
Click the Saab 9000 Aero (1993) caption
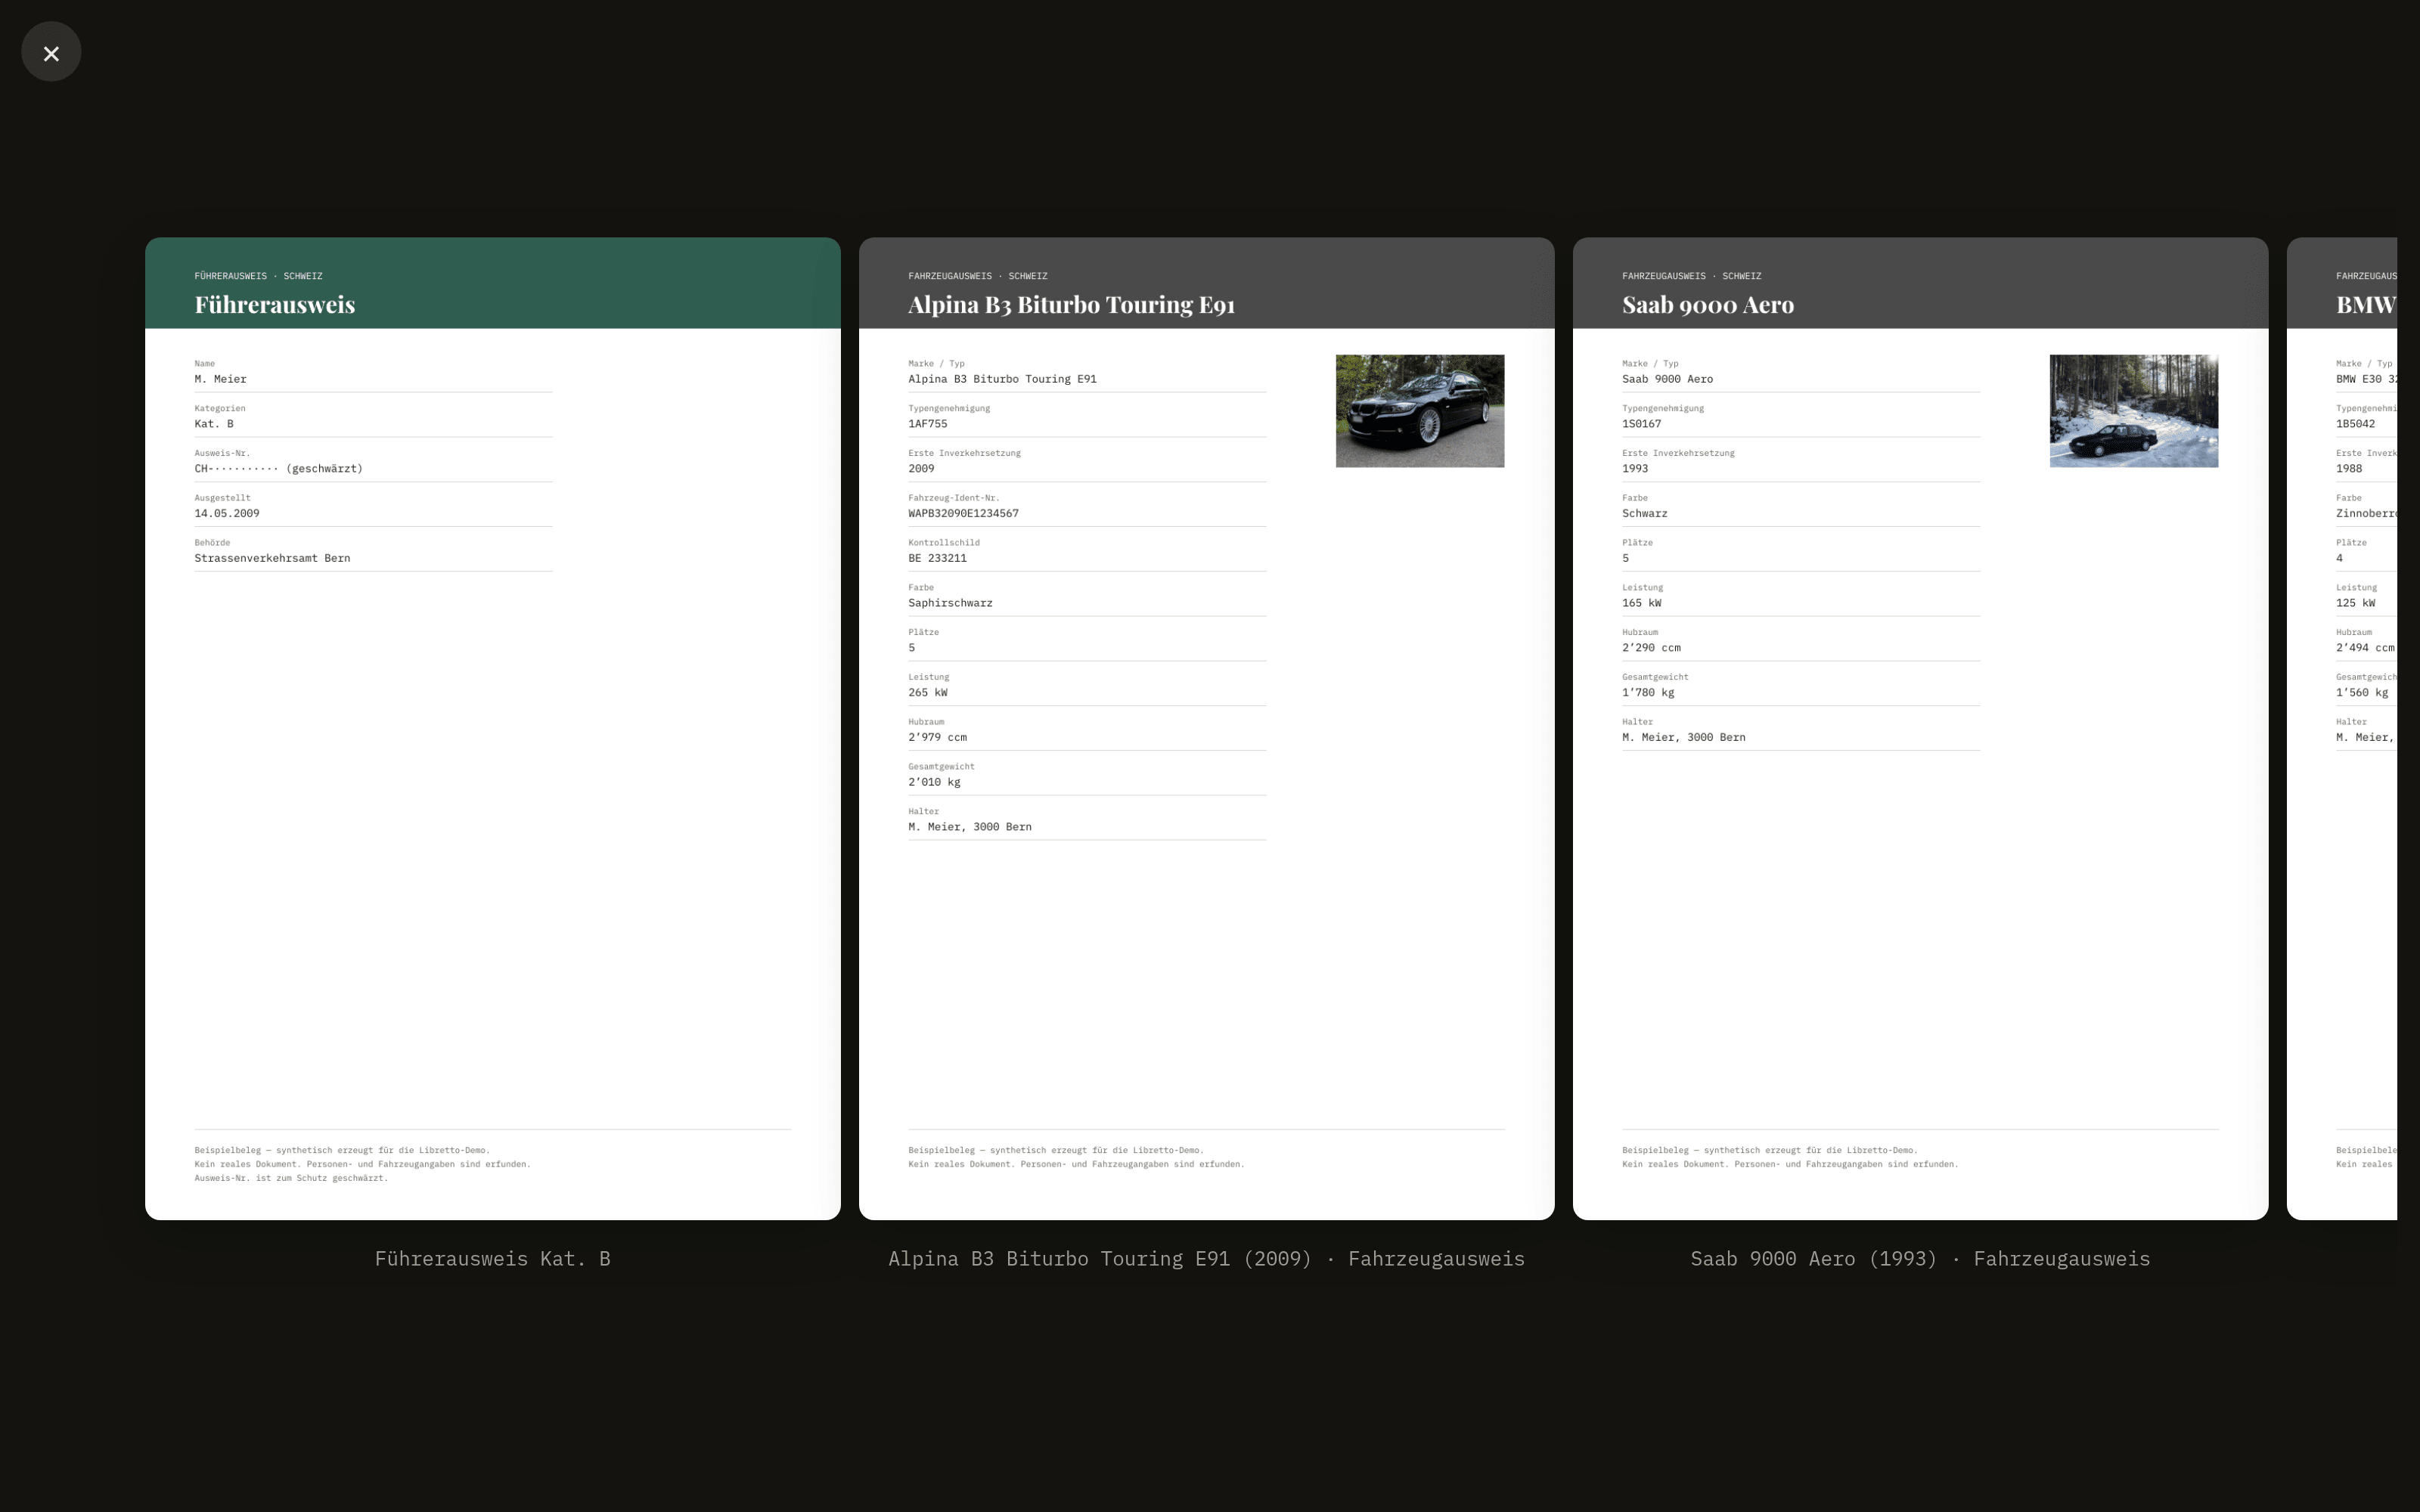[1920, 1258]
